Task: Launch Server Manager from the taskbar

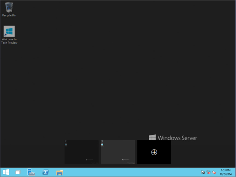Action: click(x=31, y=172)
